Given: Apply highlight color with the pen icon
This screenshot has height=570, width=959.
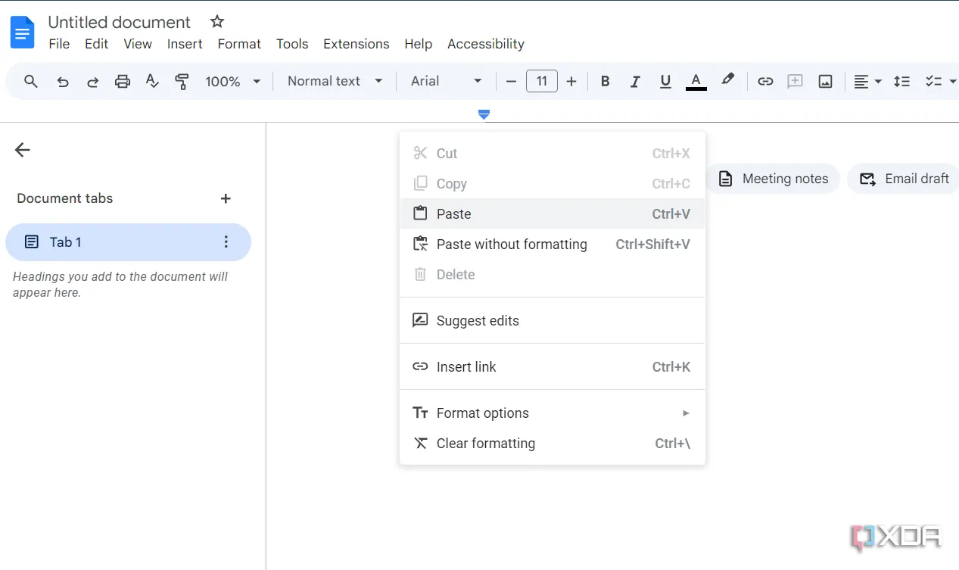Looking at the screenshot, I should 727,81.
